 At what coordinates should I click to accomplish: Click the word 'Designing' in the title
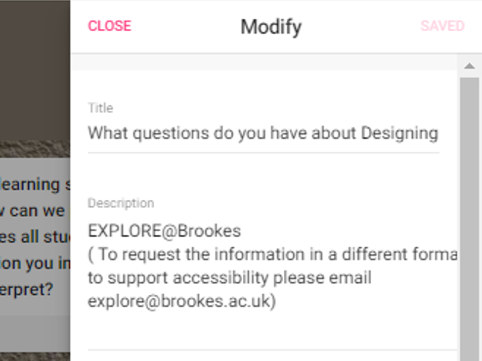click(x=399, y=133)
